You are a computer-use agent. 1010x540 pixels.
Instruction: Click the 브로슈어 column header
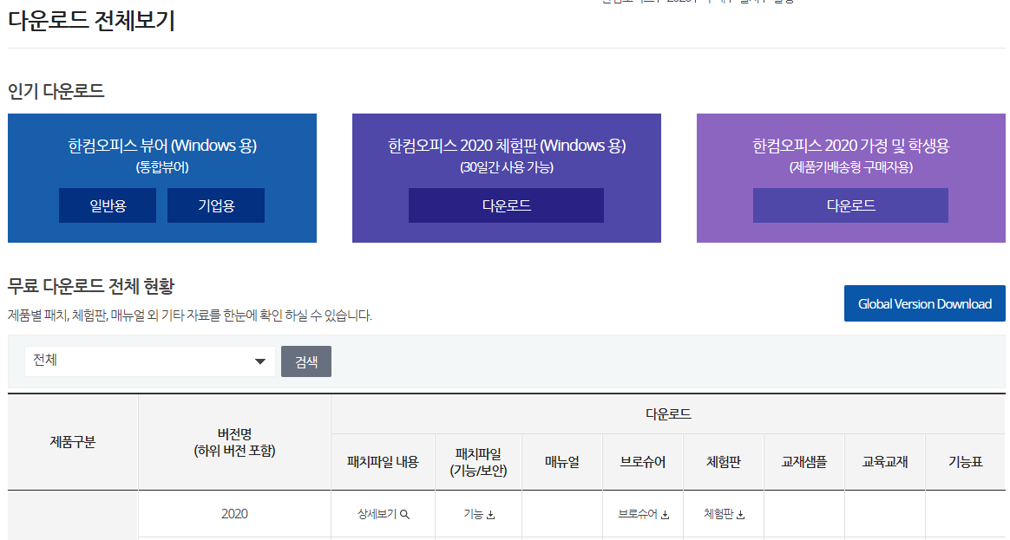pos(643,462)
